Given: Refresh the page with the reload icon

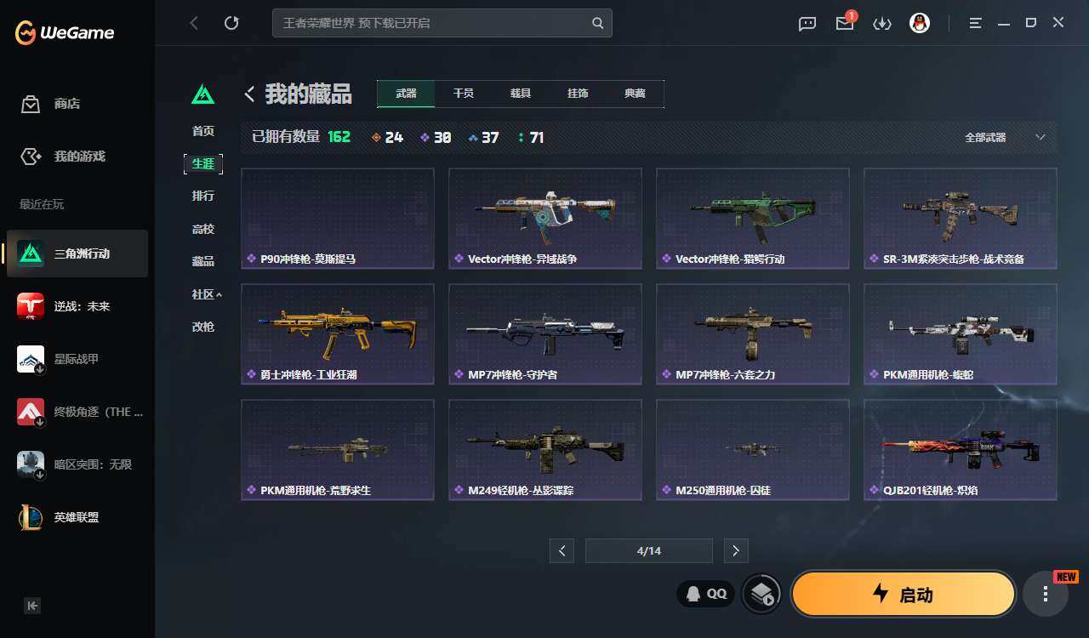Looking at the screenshot, I should pyautogui.click(x=231, y=23).
